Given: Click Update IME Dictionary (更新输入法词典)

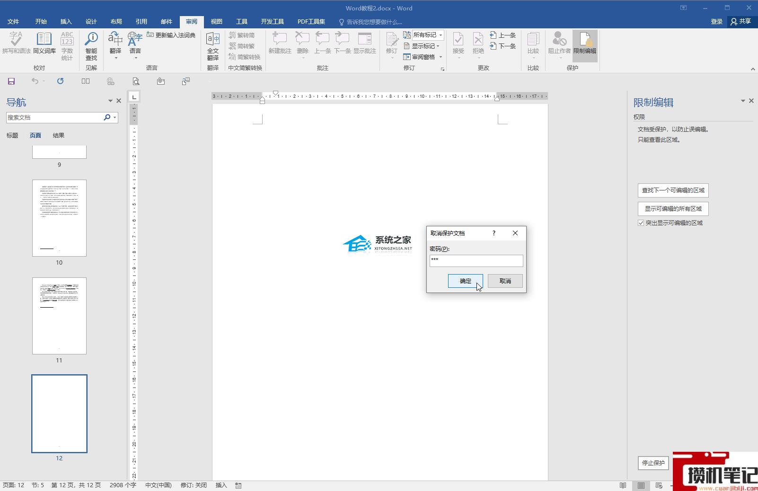Looking at the screenshot, I should (x=171, y=35).
